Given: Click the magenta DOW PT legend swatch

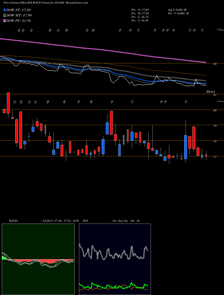Looking at the screenshot, I should pyautogui.click(x=4, y=21).
